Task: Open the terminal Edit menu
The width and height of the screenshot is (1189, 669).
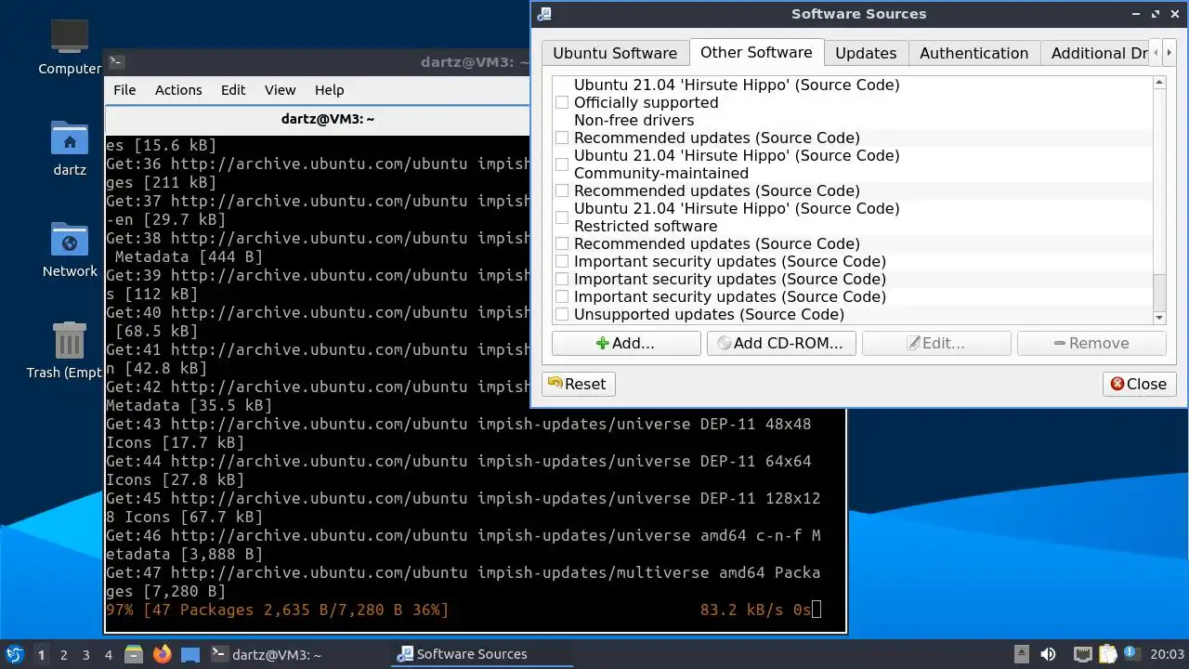Action: click(x=233, y=90)
